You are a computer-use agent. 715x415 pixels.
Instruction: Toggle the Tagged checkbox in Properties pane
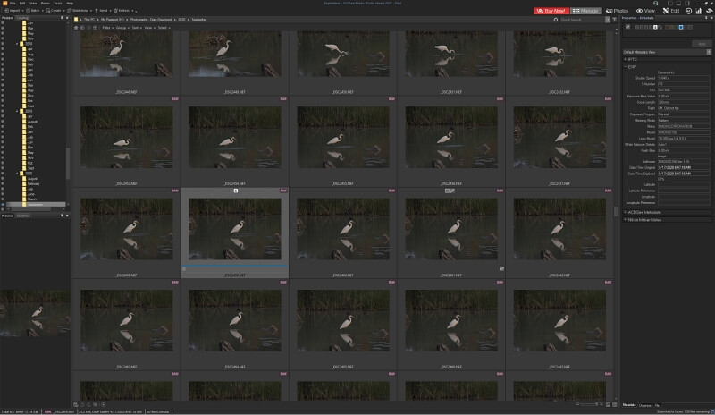pyautogui.click(x=628, y=27)
